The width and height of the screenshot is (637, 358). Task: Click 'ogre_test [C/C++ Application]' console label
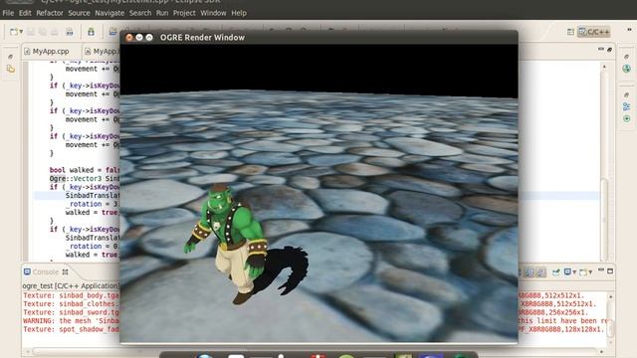(x=71, y=285)
